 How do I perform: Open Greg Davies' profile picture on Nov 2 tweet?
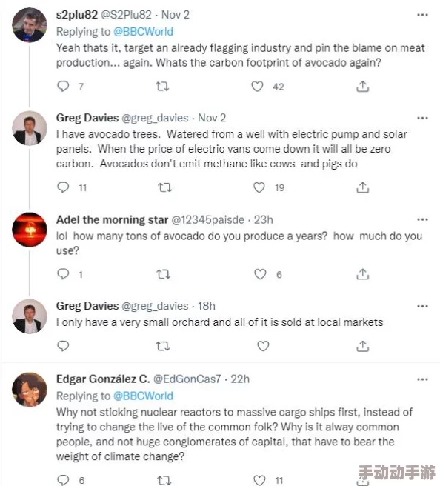[x=30, y=128]
